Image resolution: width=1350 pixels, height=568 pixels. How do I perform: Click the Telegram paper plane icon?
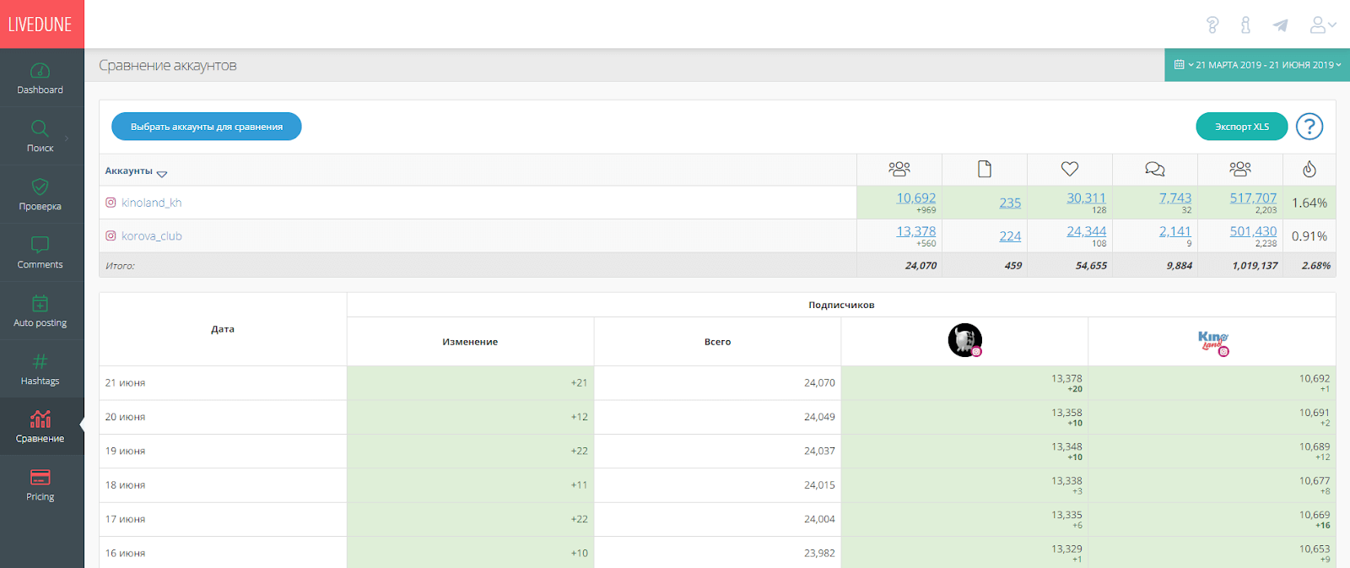point(1280,25)
